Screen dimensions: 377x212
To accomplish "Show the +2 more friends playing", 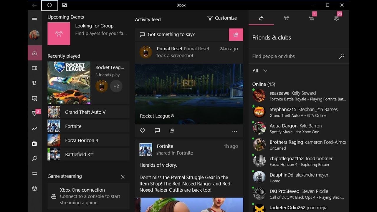I will [116, 86].
